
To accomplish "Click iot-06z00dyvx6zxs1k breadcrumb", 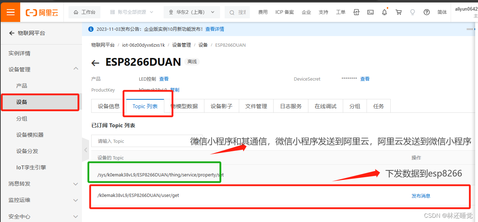I will [143, 45].
